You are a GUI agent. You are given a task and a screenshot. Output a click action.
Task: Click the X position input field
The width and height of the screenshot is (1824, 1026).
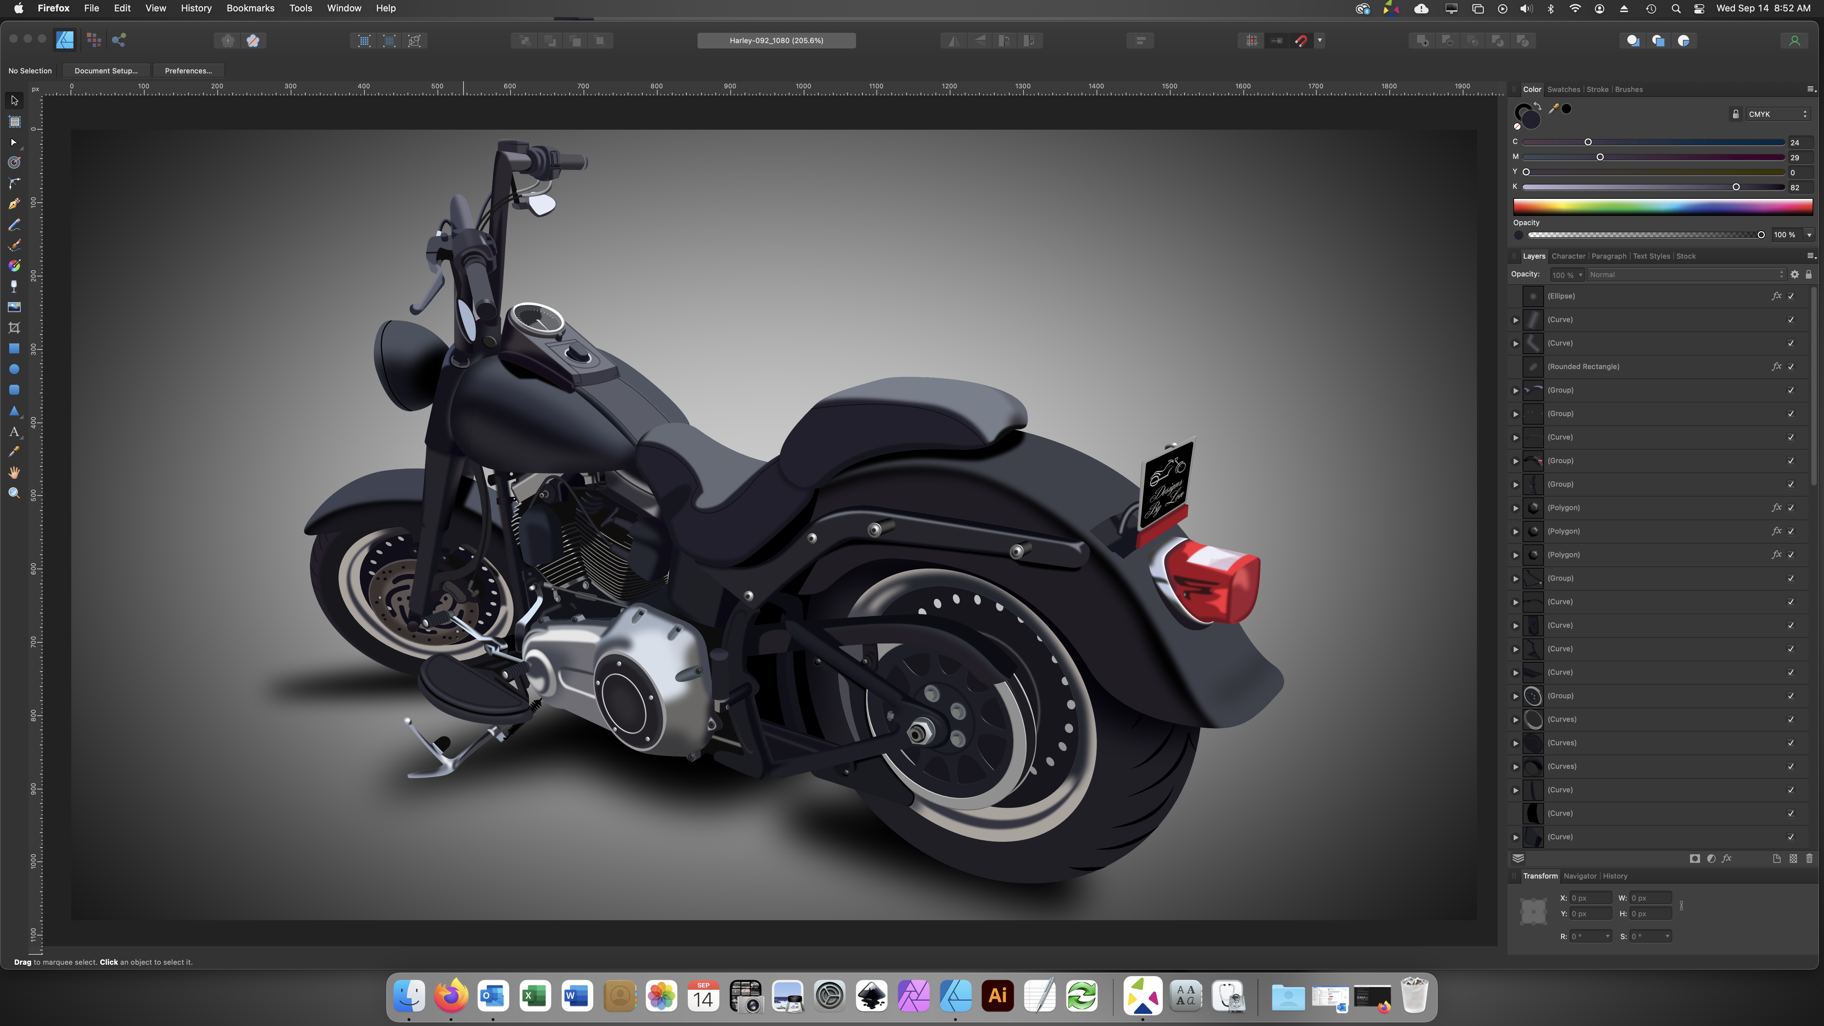(1590, 898)
